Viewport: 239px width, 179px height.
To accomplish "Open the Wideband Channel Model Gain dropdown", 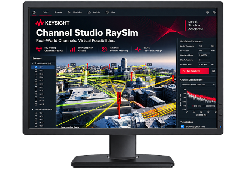I will 198,85.
